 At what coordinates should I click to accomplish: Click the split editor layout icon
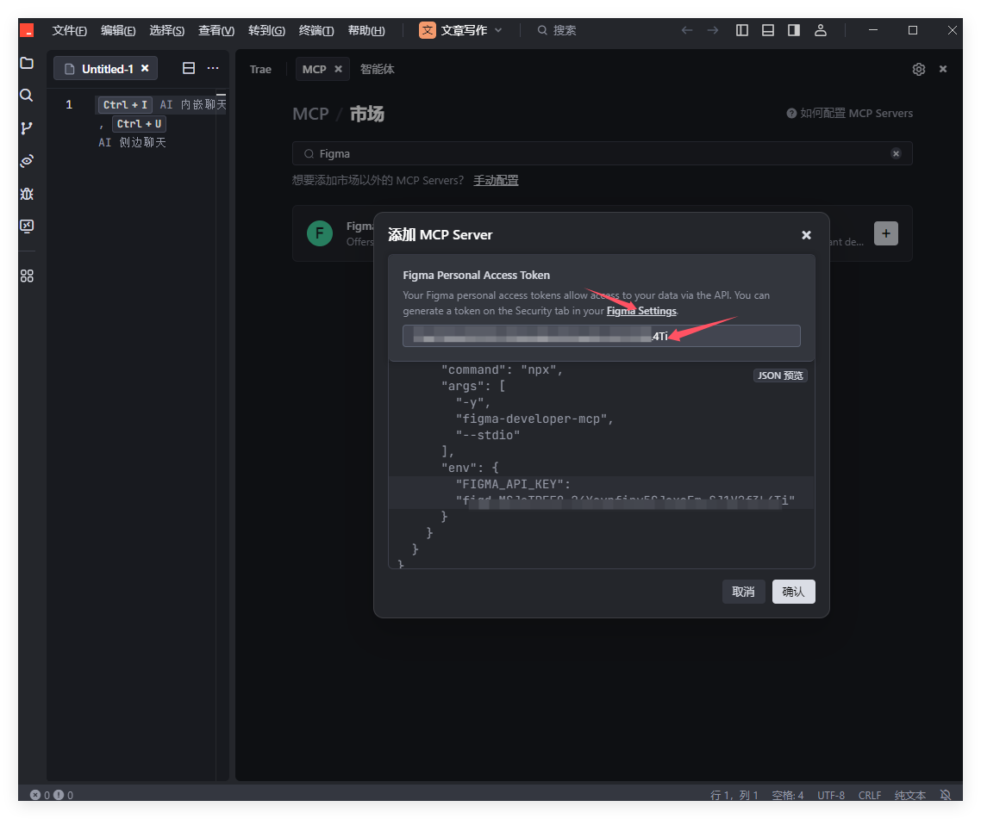[189, 69]
